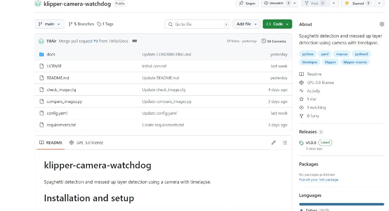Click the search magnifier in Go to file
The height and width of the screenshot is (211, 389).
[x=170, y=24]
